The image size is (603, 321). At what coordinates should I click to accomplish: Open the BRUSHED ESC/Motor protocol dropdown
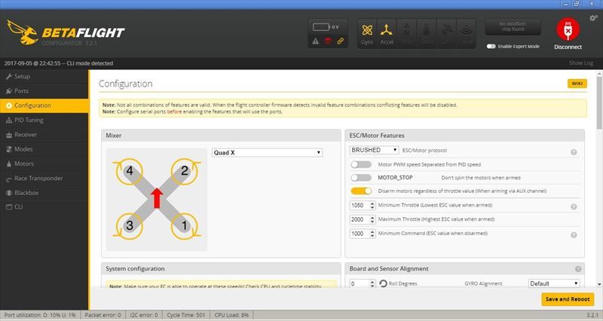[374, 150]
